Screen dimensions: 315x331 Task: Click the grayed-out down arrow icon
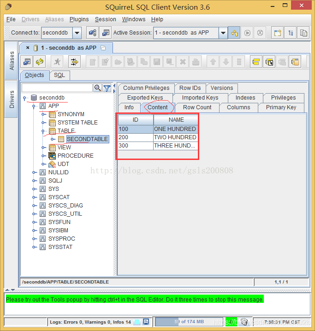pos(226,62)
